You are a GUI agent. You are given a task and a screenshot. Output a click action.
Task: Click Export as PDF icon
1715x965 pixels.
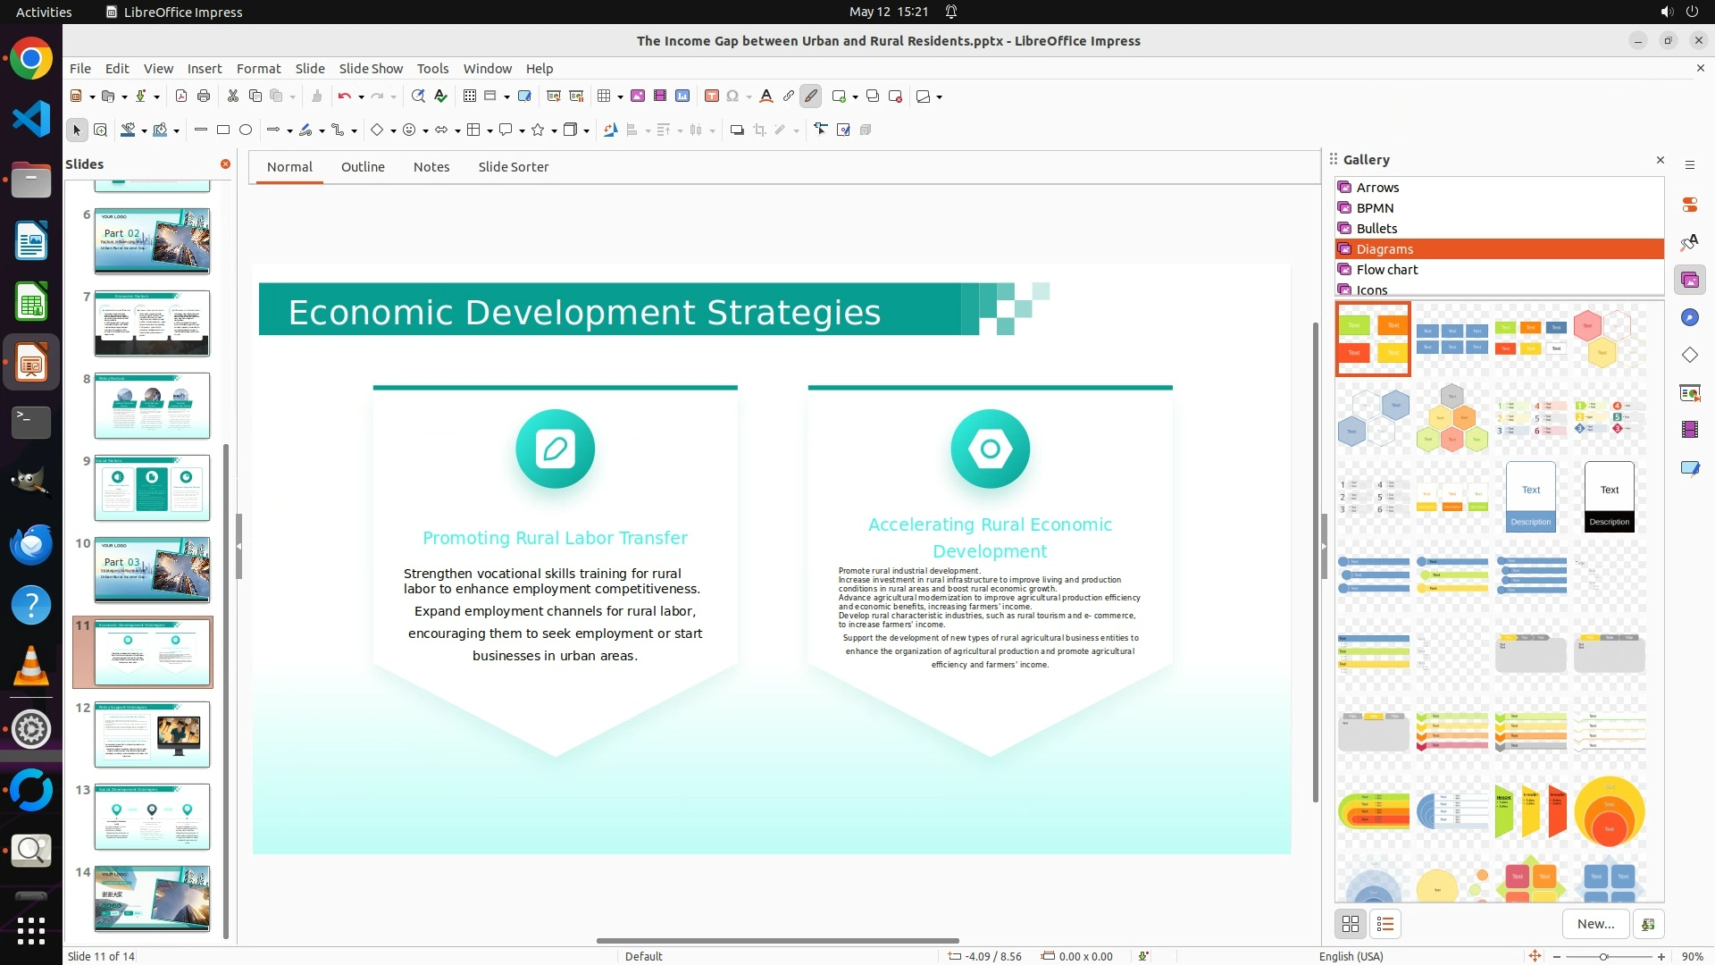coord(181,96)
